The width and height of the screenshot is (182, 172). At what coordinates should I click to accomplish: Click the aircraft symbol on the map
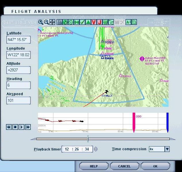coord(106,92)
